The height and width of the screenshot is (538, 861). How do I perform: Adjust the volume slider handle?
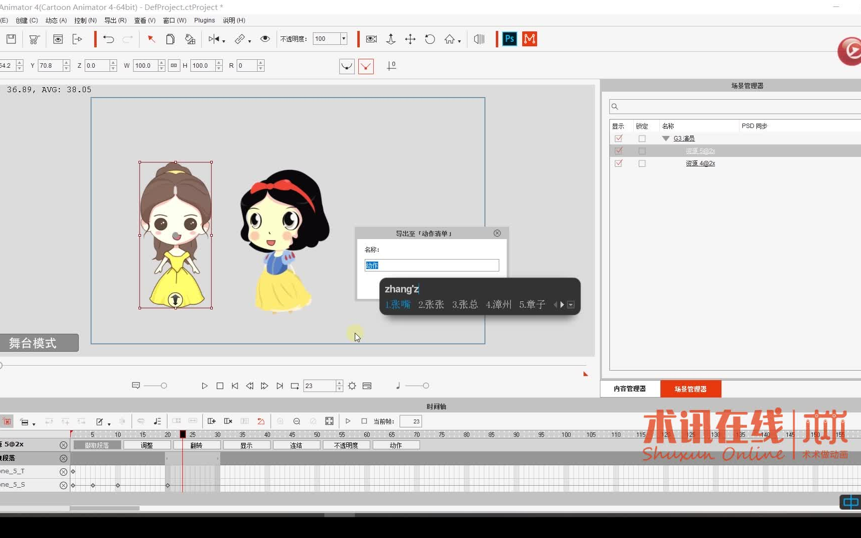point(426,386)
